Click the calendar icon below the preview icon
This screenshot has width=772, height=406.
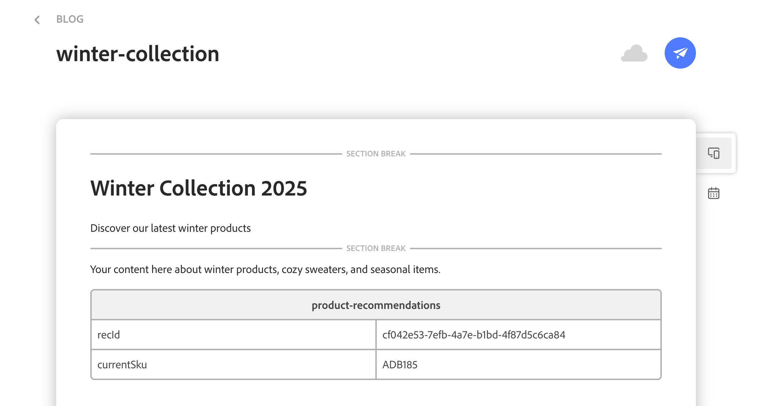coord(713,193)
